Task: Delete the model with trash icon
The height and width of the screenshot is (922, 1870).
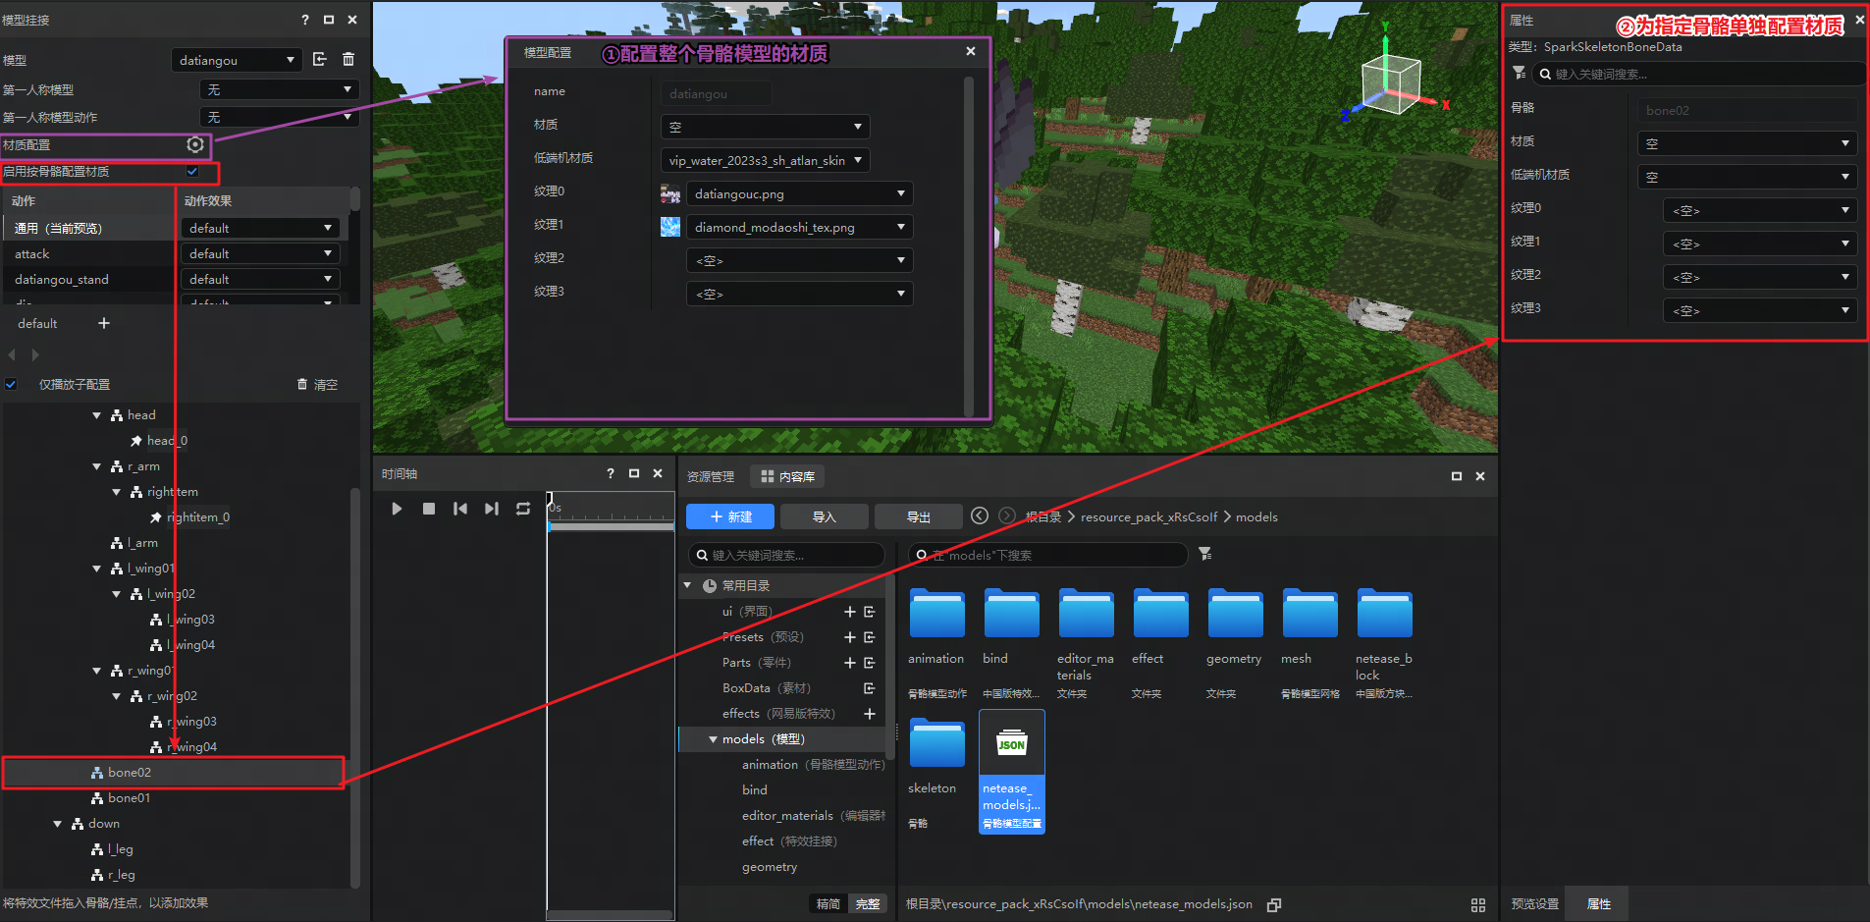Action: pos(348,60)
